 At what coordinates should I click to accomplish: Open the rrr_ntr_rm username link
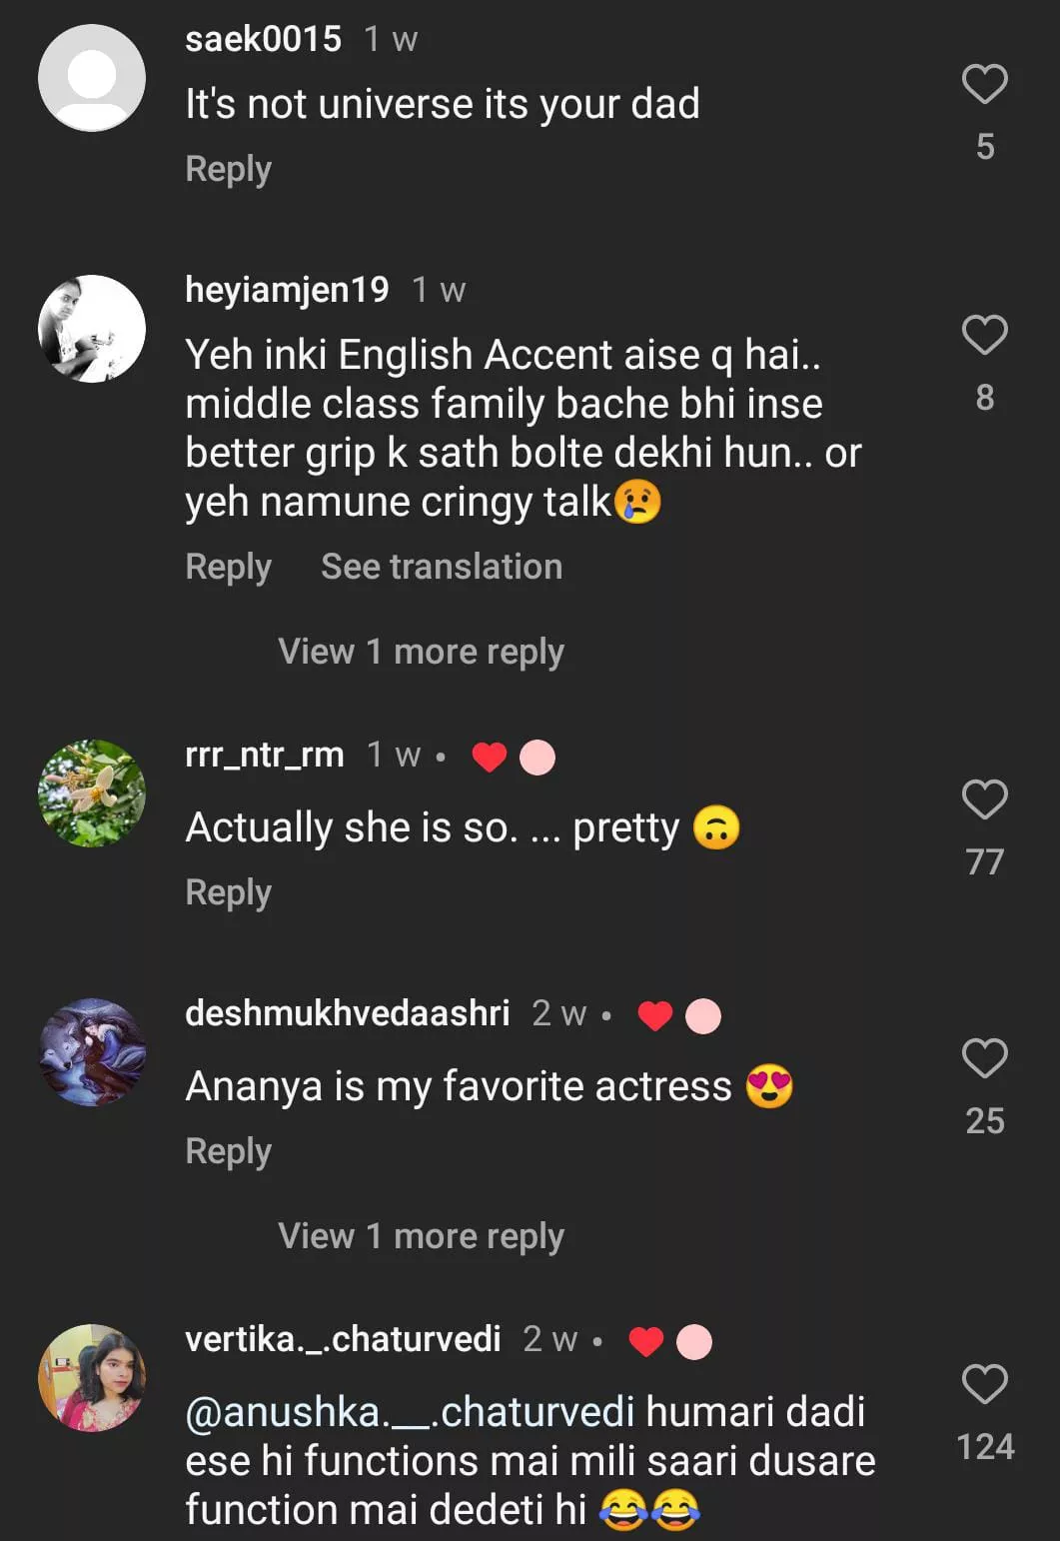[265, 755]
